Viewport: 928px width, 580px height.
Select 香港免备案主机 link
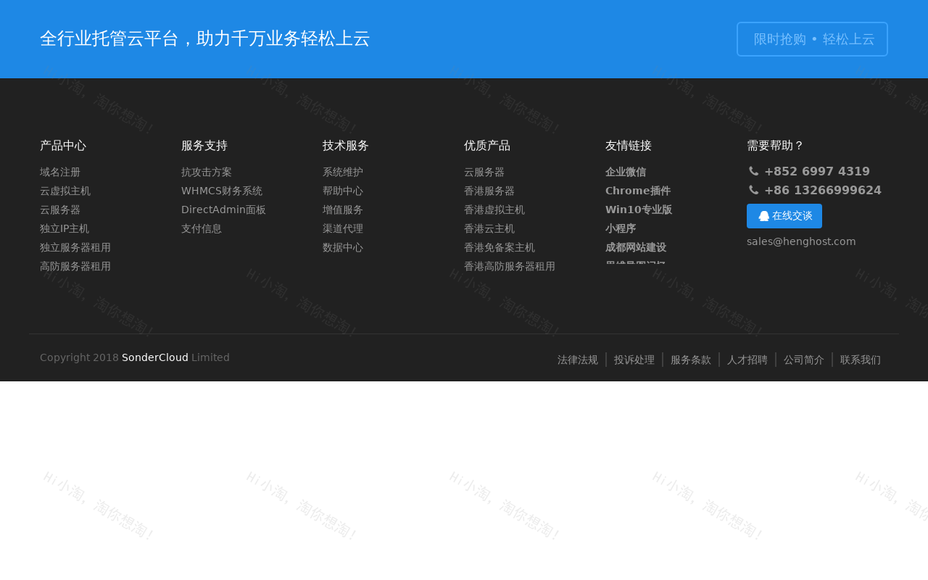499,246
